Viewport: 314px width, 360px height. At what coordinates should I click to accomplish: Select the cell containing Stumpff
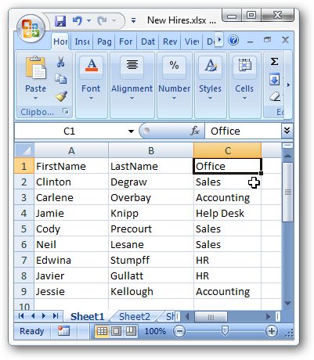tap(151, 260)
